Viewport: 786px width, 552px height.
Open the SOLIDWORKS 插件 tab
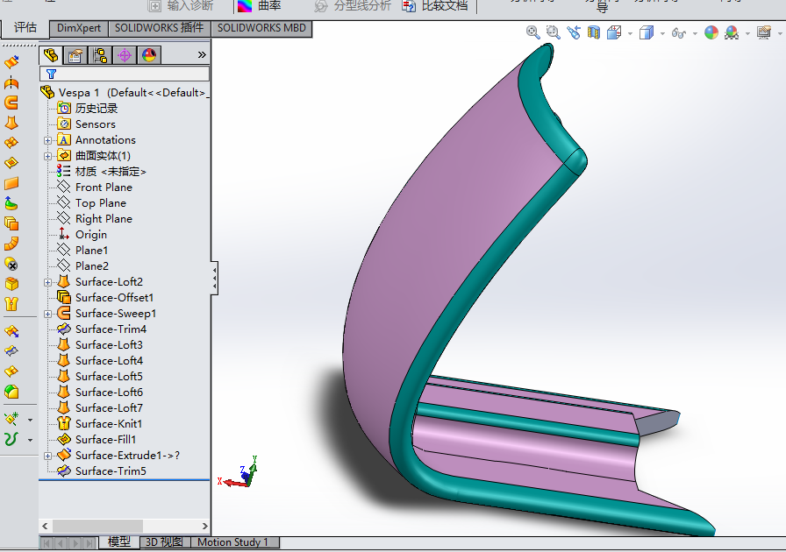click(x=160, y=28)
